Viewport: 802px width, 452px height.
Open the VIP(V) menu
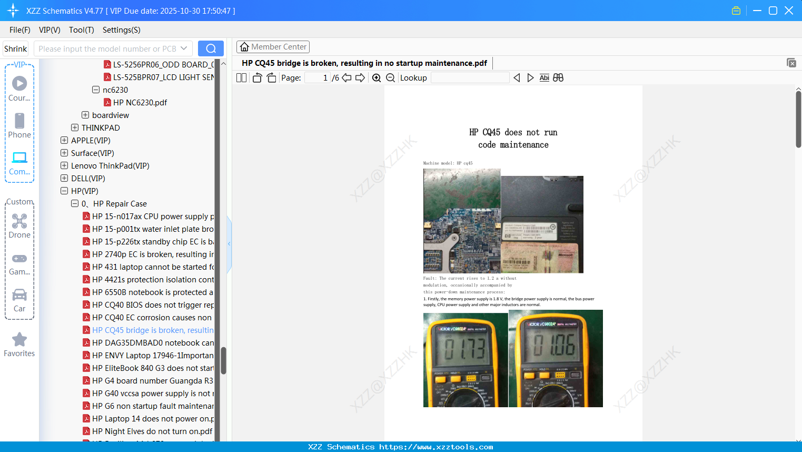tap(49, 30)
